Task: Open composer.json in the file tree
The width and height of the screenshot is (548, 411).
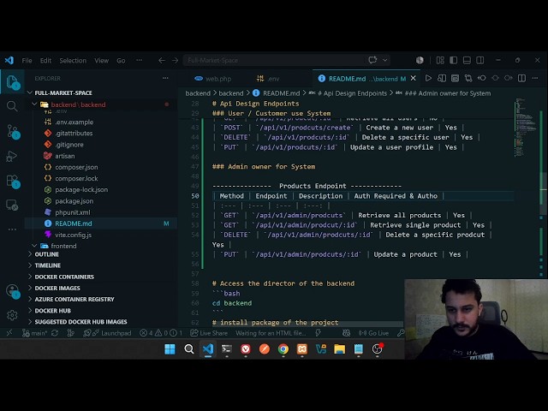Action: coord(76,167)
